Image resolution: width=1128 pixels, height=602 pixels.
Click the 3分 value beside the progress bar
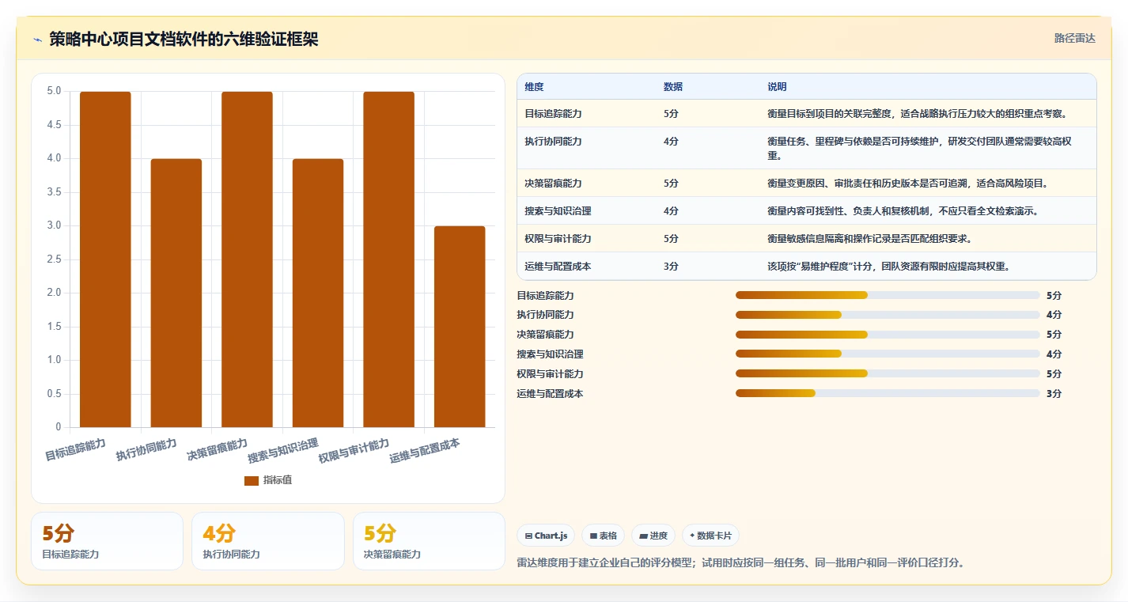[x=1054, y=393]
